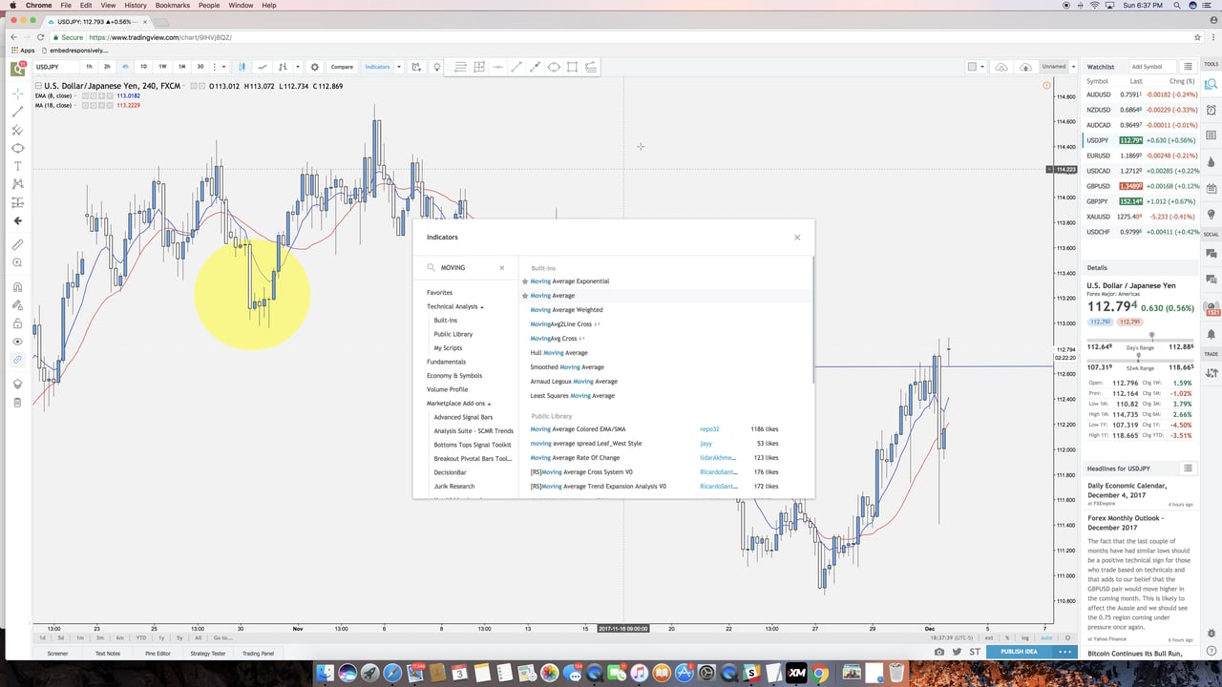The image size is (1222, 687).
Task: Toggle favorite star for Moving Average
Action: [x=525, y=296]
